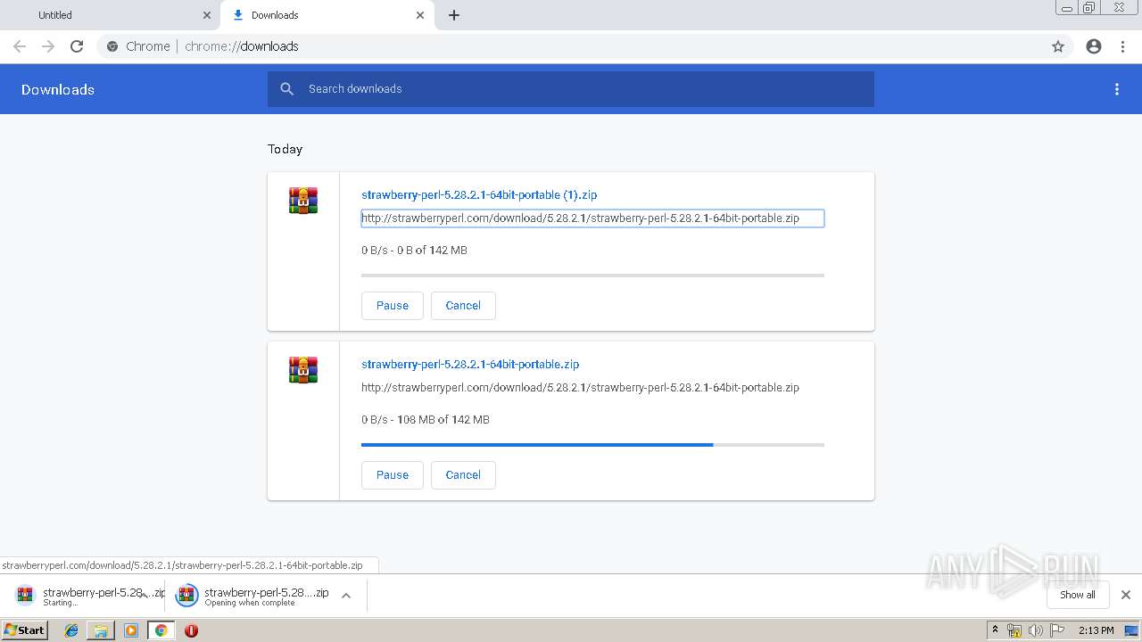Switch to the Untitled tab
The image size is (1142, 642).
click(110, 15)
